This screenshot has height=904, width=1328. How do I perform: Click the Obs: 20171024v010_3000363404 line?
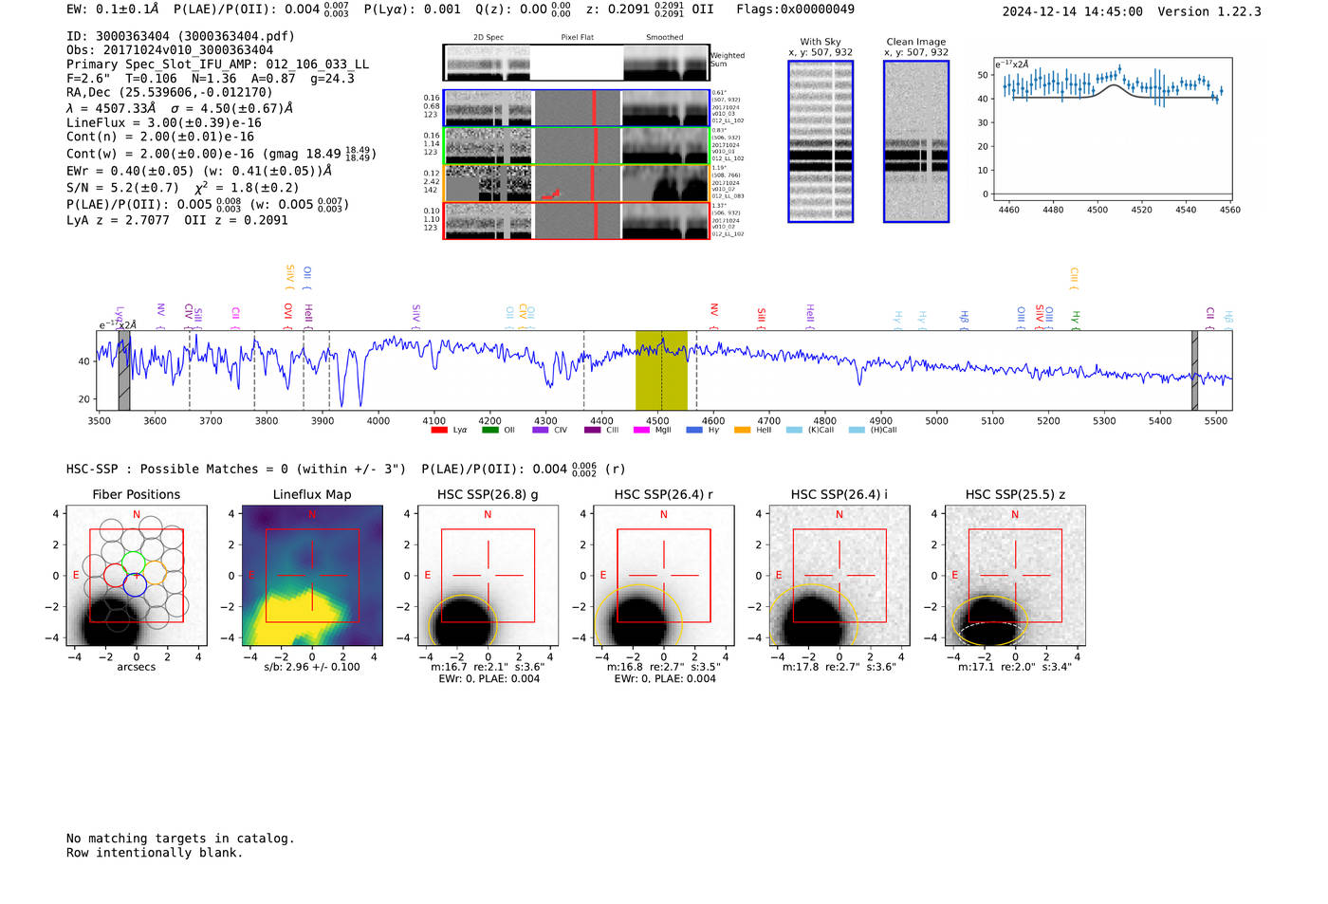click(x=170, y=50)
